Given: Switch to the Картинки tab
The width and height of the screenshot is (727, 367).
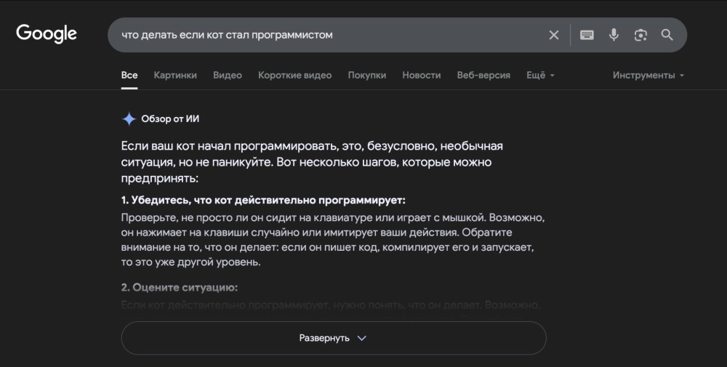Looking at the screenshot, I should 175,75.
